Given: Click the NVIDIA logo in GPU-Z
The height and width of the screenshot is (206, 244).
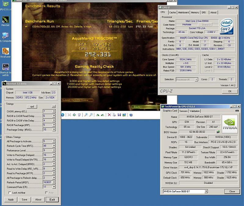Looking at the screenshot, I should pyautogui.click(x=230, y=124).
